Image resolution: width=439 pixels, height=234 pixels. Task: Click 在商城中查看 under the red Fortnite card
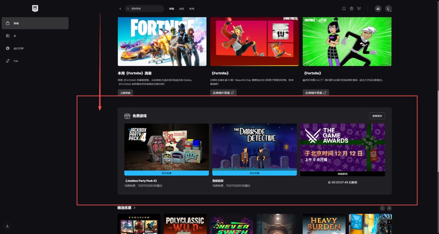point(224,93)
